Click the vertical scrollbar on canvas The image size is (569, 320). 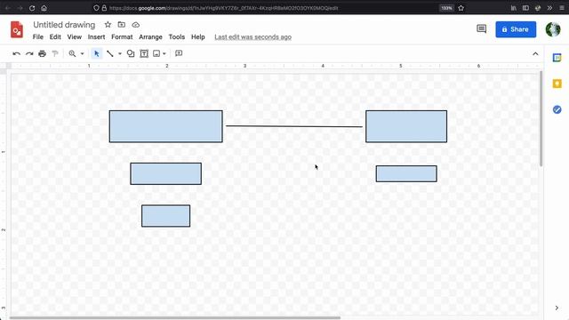pyautogui.click(x=541, y=118)
